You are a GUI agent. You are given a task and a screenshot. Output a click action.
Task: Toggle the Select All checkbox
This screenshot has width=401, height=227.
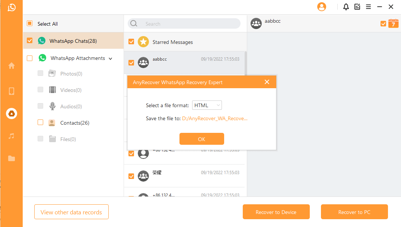[x=30, y=23]
